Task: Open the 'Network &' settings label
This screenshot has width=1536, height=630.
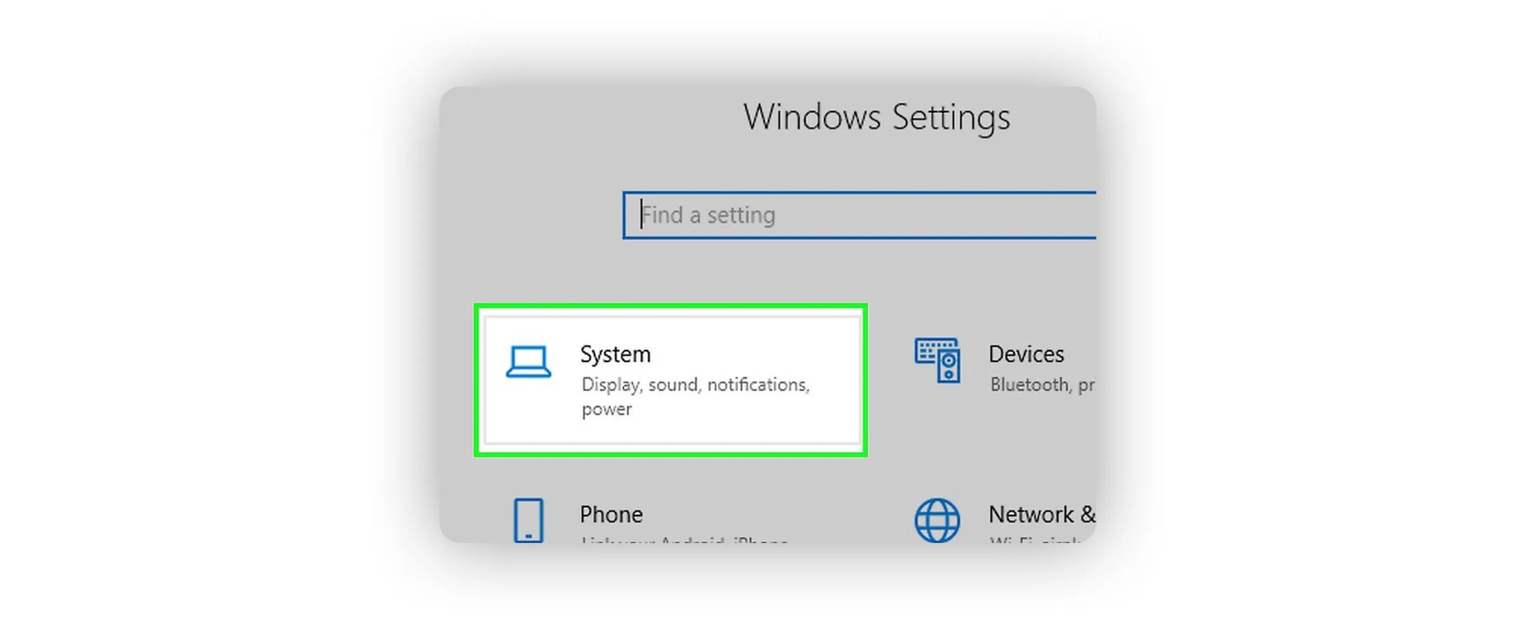Action: pyautogui.click(x=1041, y=514)
